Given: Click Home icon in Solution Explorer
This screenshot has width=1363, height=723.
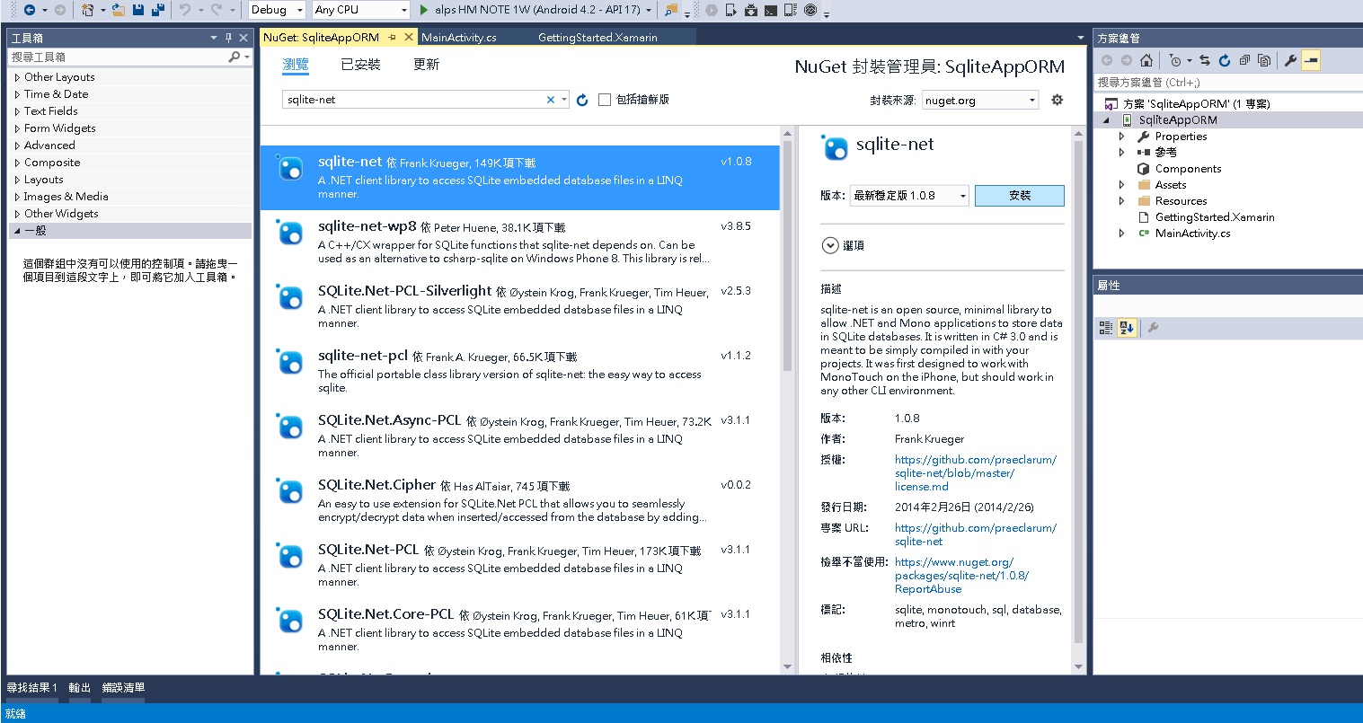Looking at the screenshot, I should [x=1146, y=60].
